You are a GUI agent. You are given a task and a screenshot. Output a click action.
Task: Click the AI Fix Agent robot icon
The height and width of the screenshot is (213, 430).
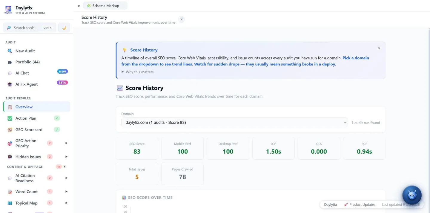click(x=10, y=84)
